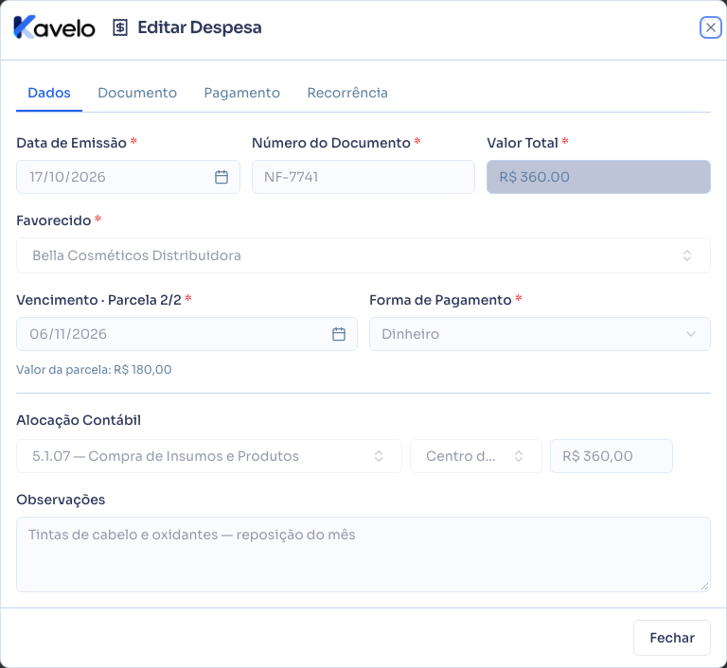Click the Observações text area
This screenshot has width=727, height=668.
click(363, 554)
